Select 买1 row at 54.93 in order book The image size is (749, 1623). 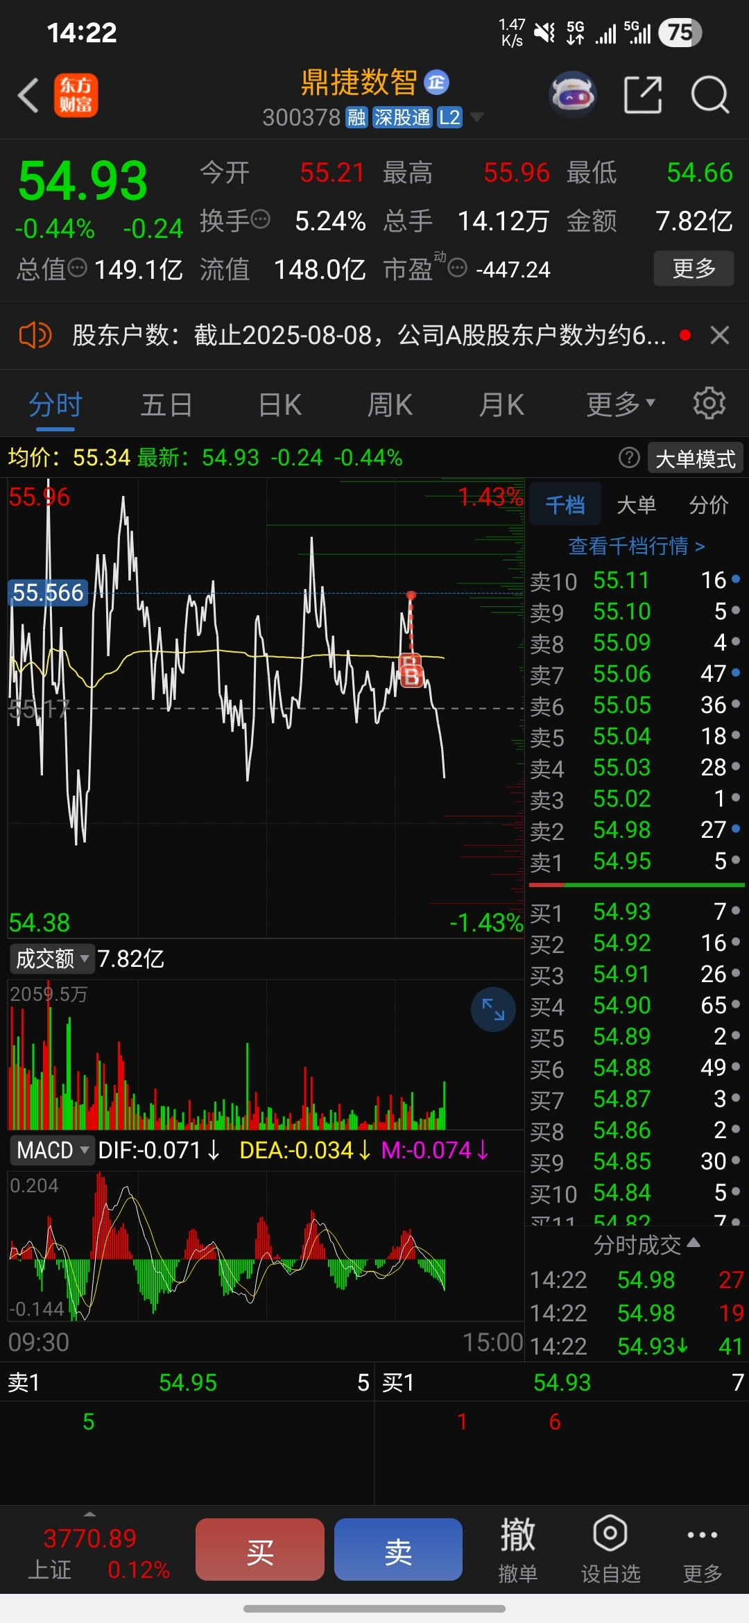637,912
